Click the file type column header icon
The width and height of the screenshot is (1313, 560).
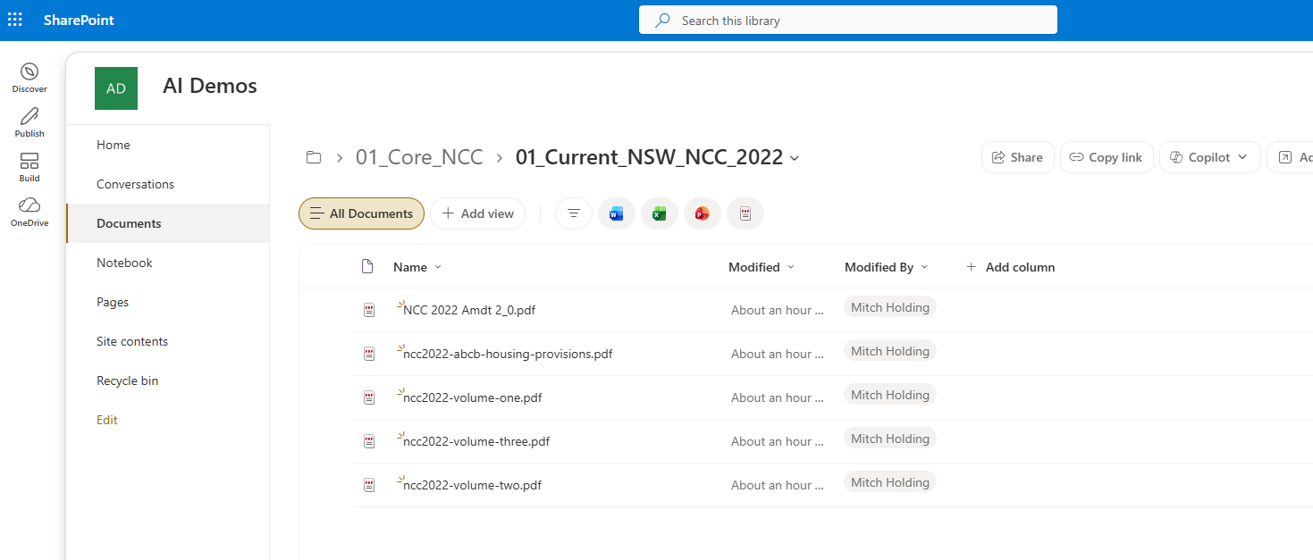[x=367, y=266]
